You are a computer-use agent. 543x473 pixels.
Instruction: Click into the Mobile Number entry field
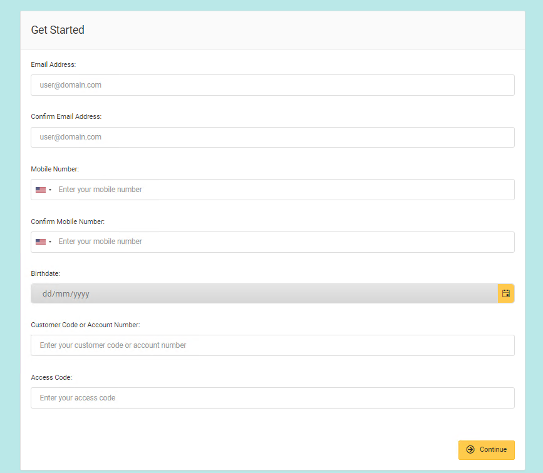tap(282, 190)
